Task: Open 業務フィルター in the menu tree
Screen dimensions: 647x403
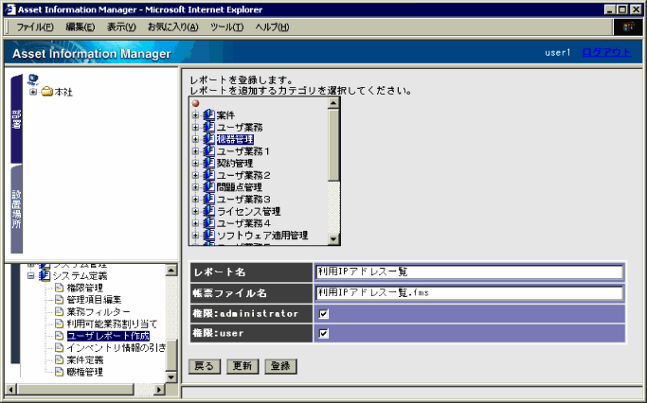Action: tap(99, 312)
